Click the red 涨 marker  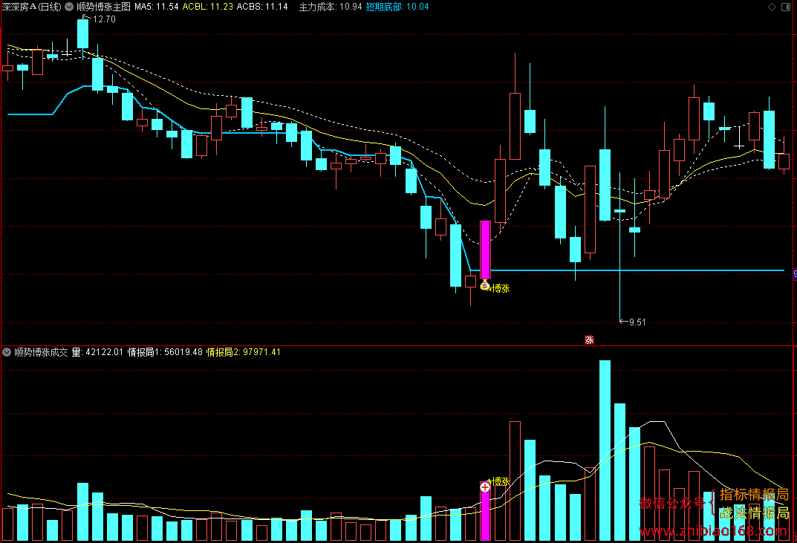pyautogui.click(x=589, y=339)
